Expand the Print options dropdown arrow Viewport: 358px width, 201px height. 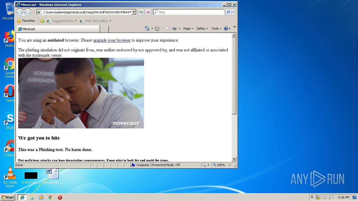[180, 28]
